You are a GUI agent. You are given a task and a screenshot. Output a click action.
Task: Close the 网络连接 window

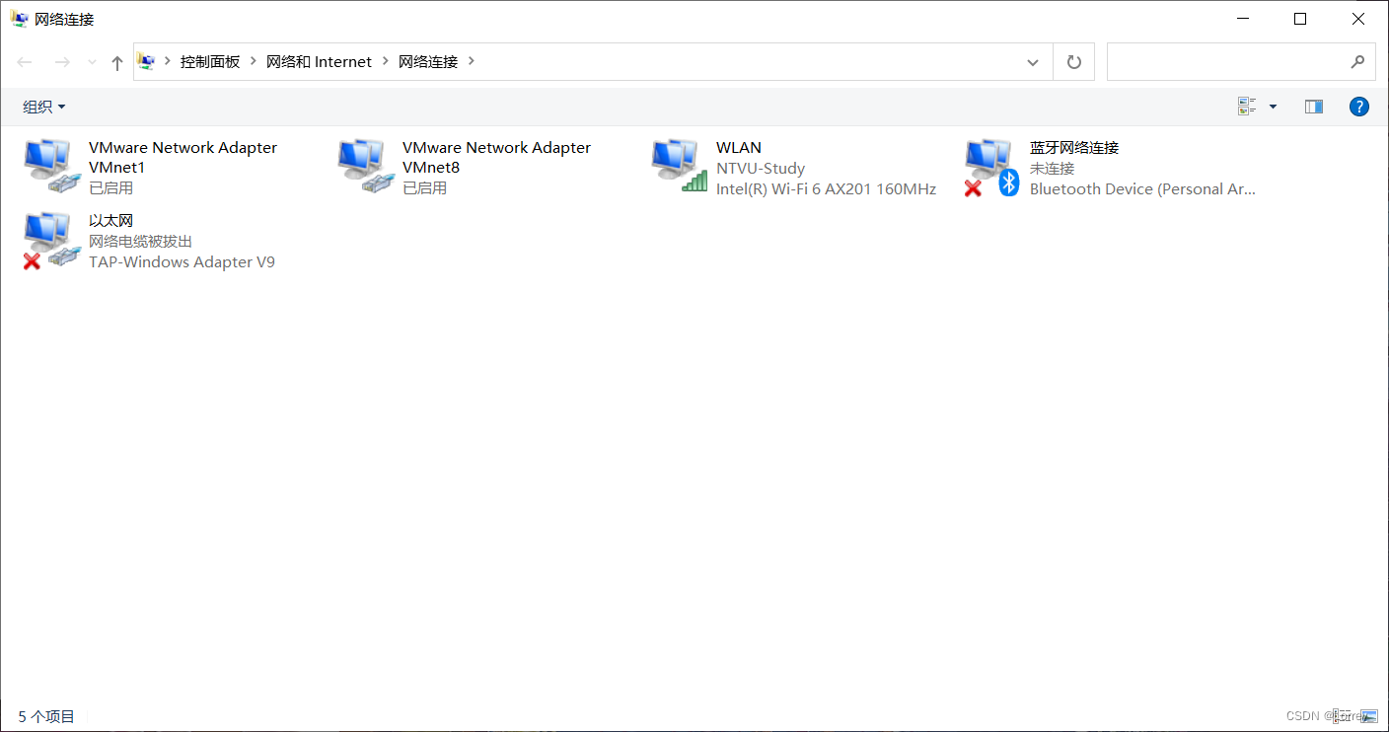[x=1358, y=19]
